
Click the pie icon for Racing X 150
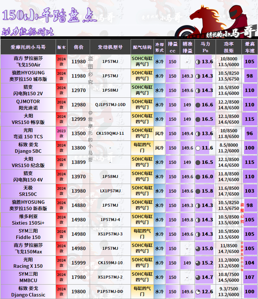click(198, 263)
